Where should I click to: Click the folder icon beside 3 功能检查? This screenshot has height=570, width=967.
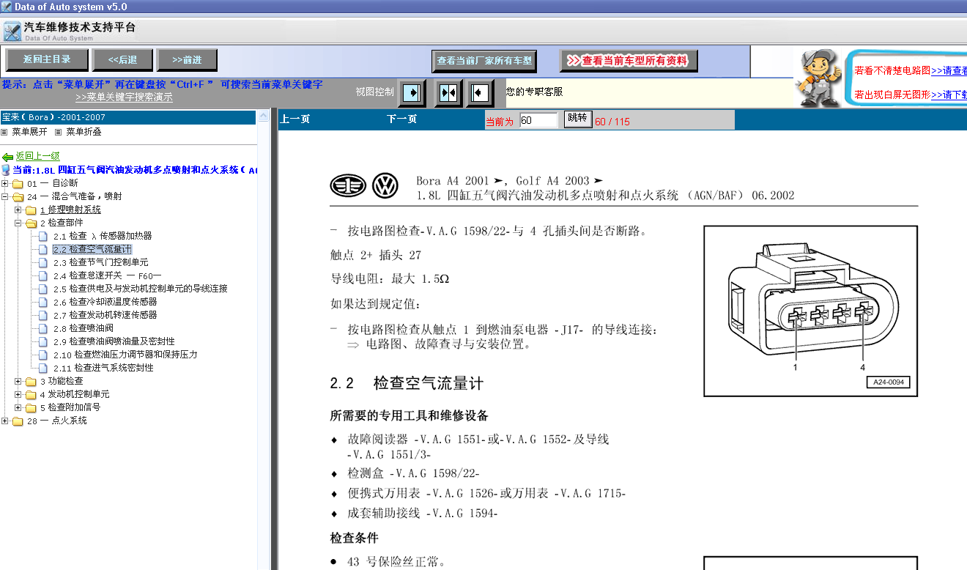(31, 381)
